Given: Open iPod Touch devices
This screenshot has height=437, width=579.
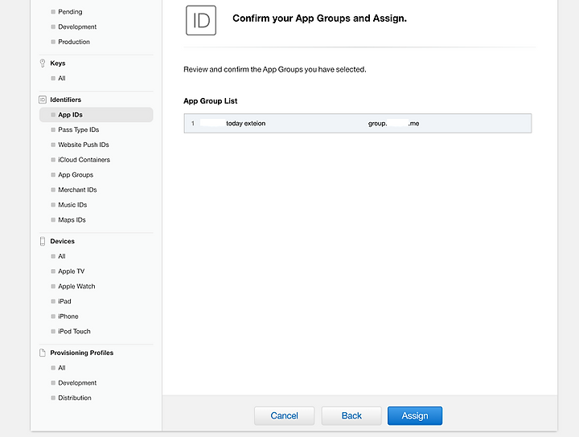Looking at the screenshot, I should 74,331.
